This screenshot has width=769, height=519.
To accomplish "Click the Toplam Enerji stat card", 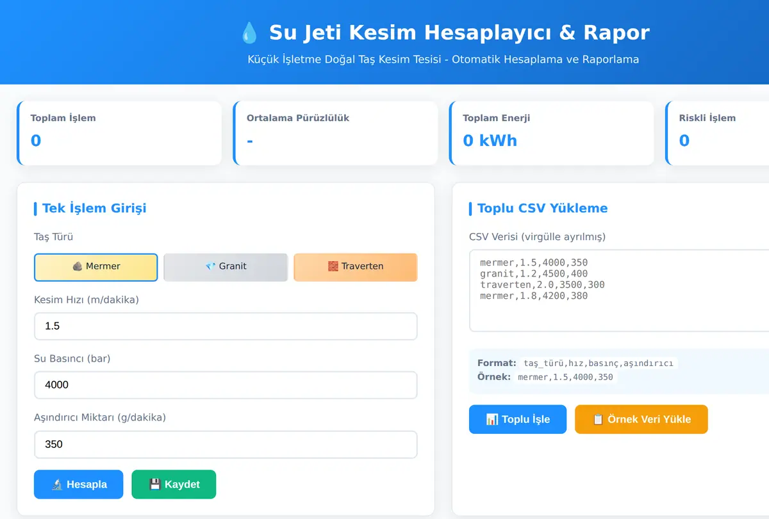I will pyautogui.click(x=552, y=133).
